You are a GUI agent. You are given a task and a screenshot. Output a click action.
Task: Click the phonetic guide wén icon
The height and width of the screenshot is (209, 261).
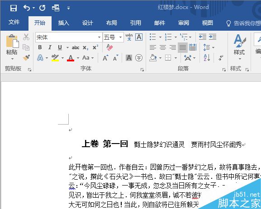tap(129, 37)
